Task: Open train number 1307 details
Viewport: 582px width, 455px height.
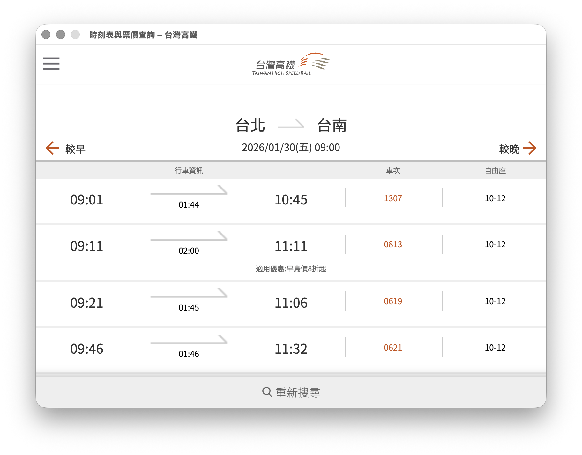Action: click(x=393, y=198)
